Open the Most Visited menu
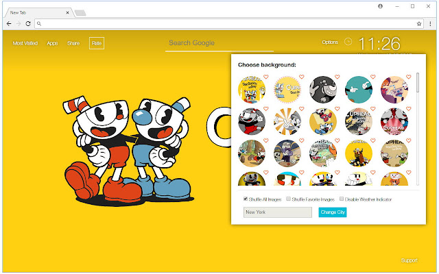Viewport: 439px width, 274px height. pos(25,43)
